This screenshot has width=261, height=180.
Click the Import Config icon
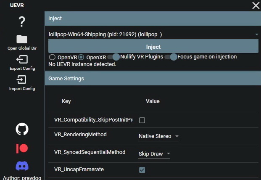pyautogui.click(x=21, y=79)
